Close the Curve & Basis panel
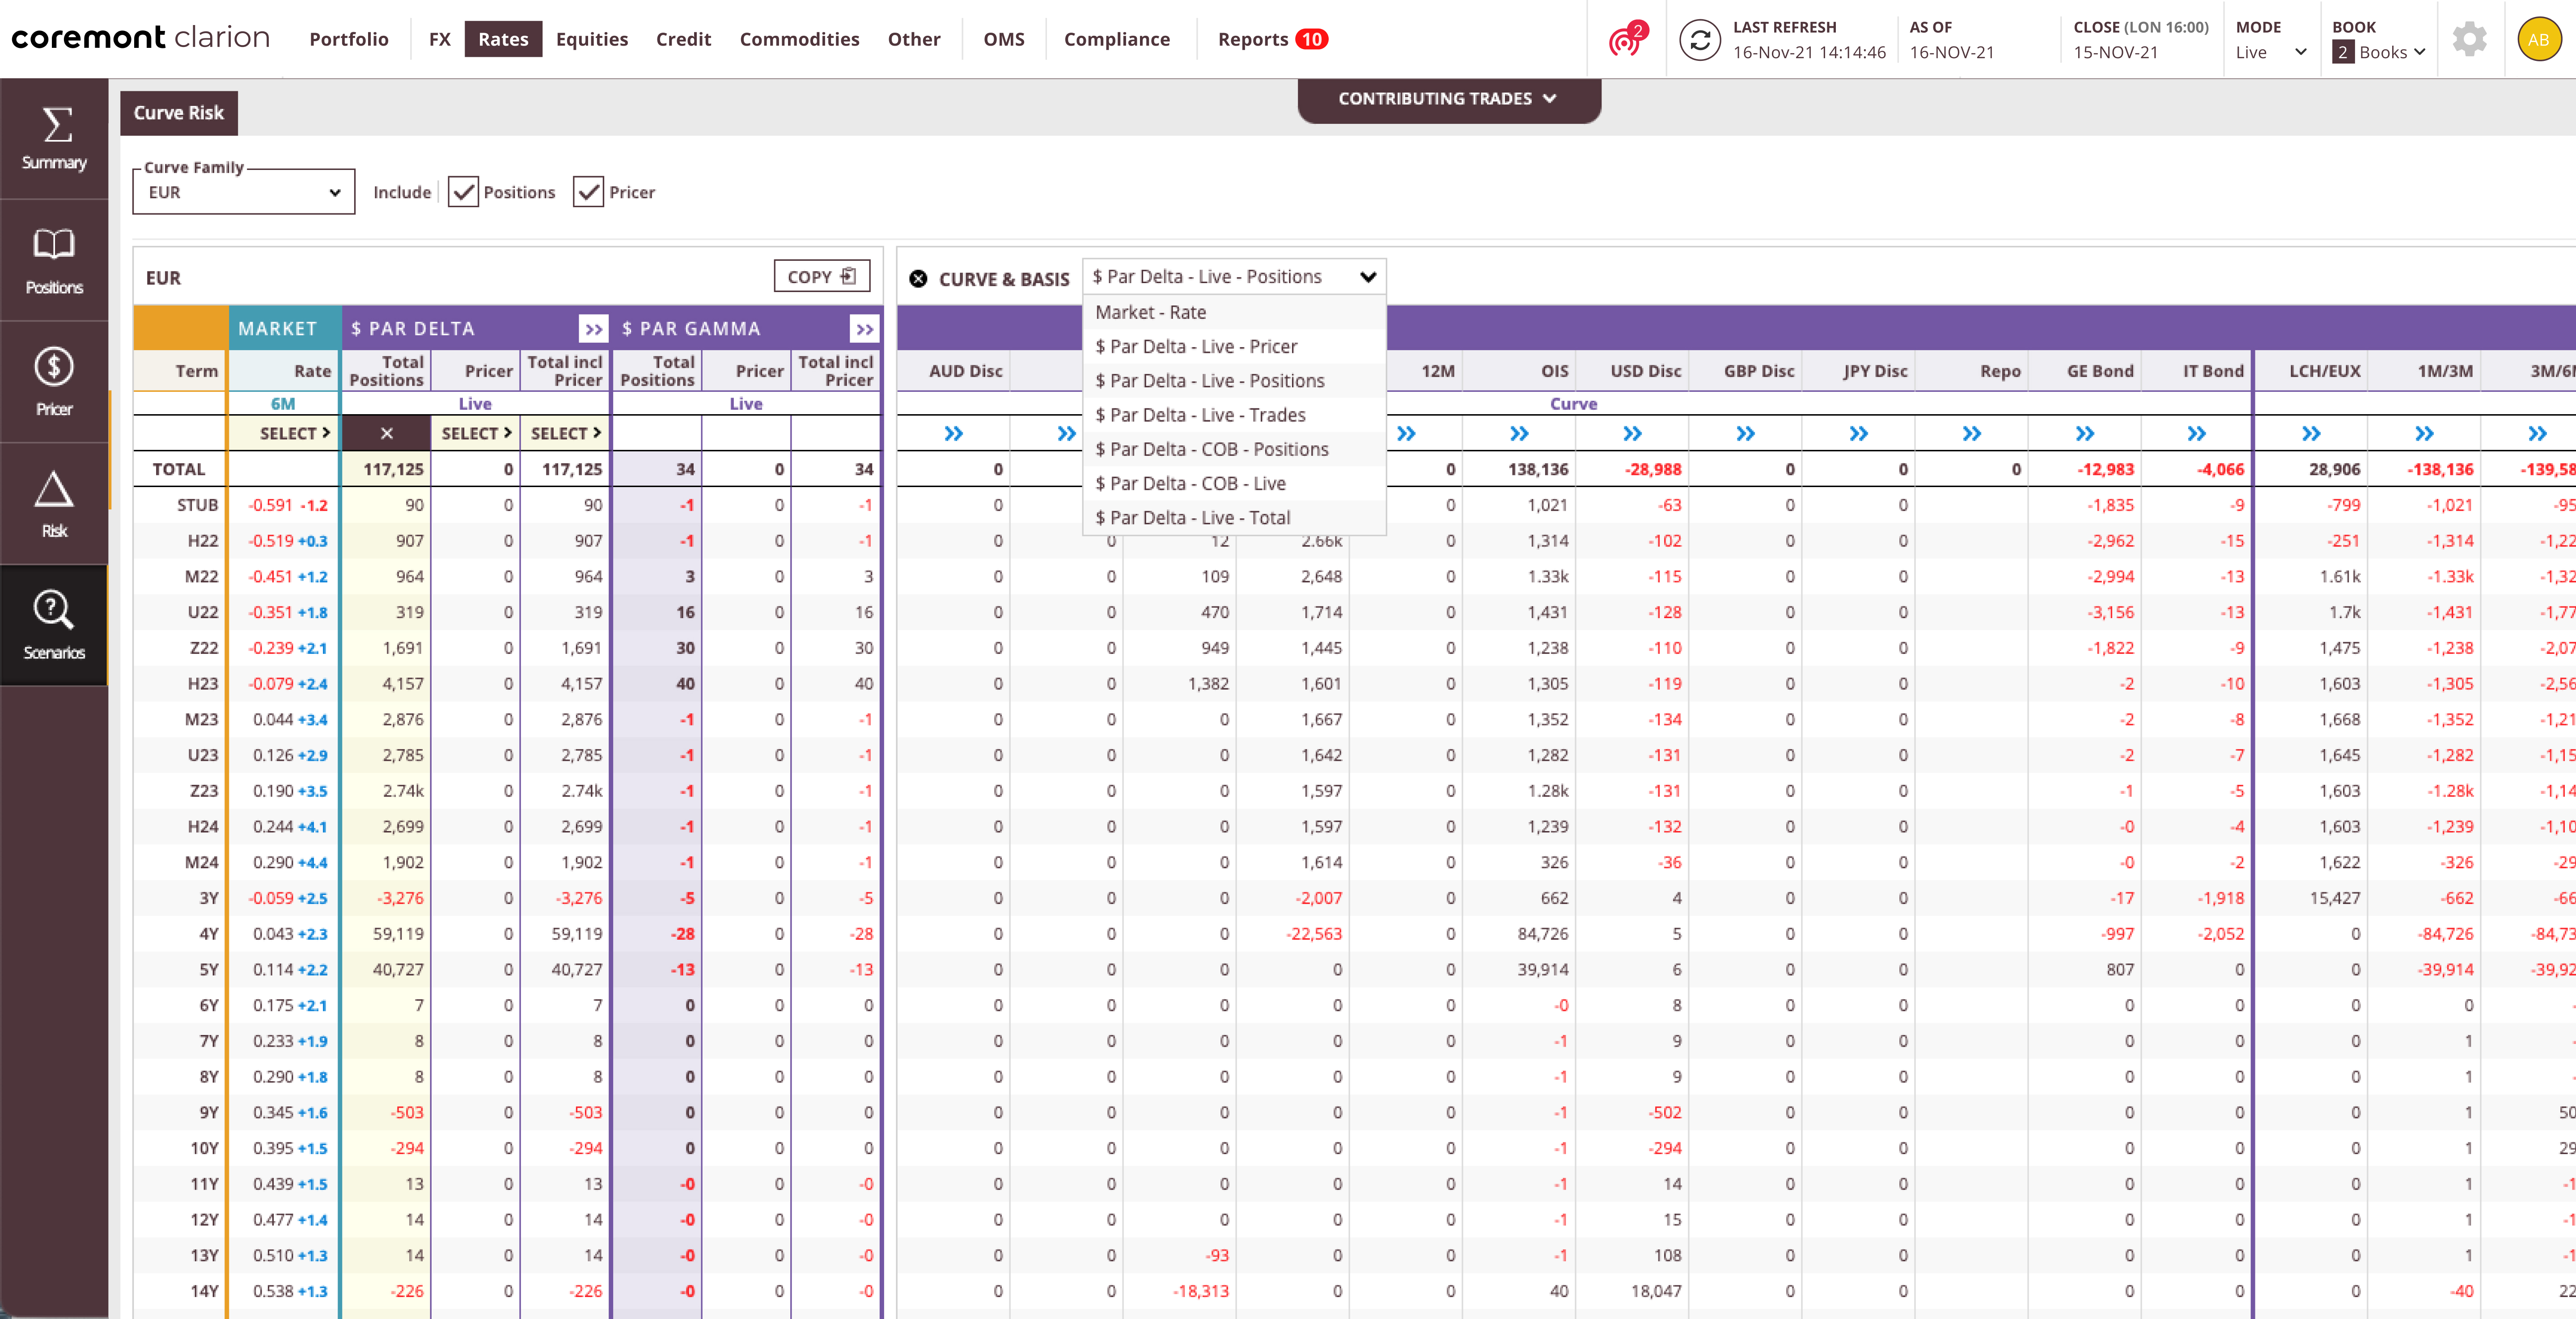Image resolution: width=2576 pixels, height=1319 pixels. click(918, 279)
